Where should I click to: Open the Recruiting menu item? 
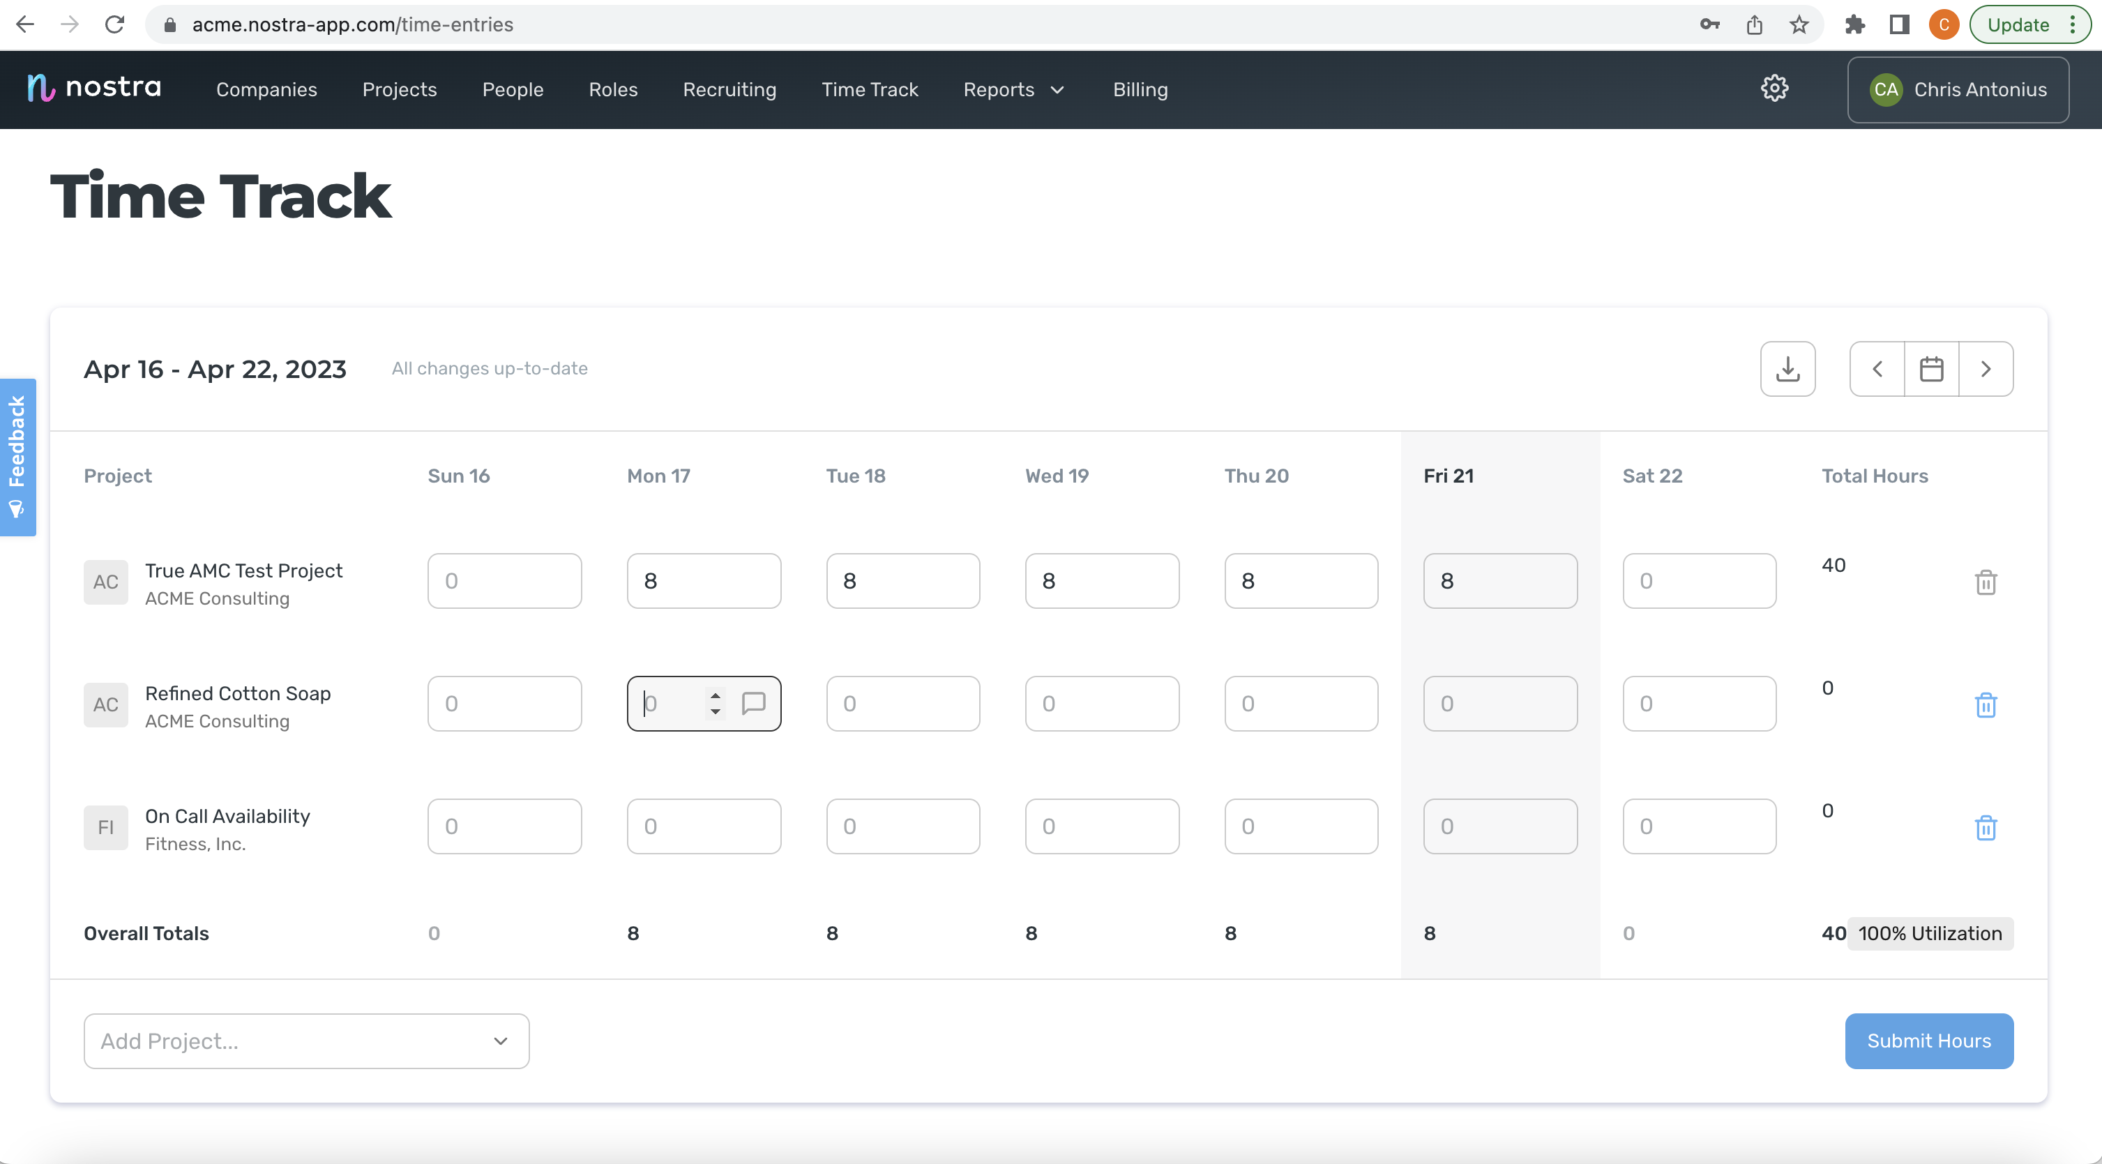click(x=729, y=90)
